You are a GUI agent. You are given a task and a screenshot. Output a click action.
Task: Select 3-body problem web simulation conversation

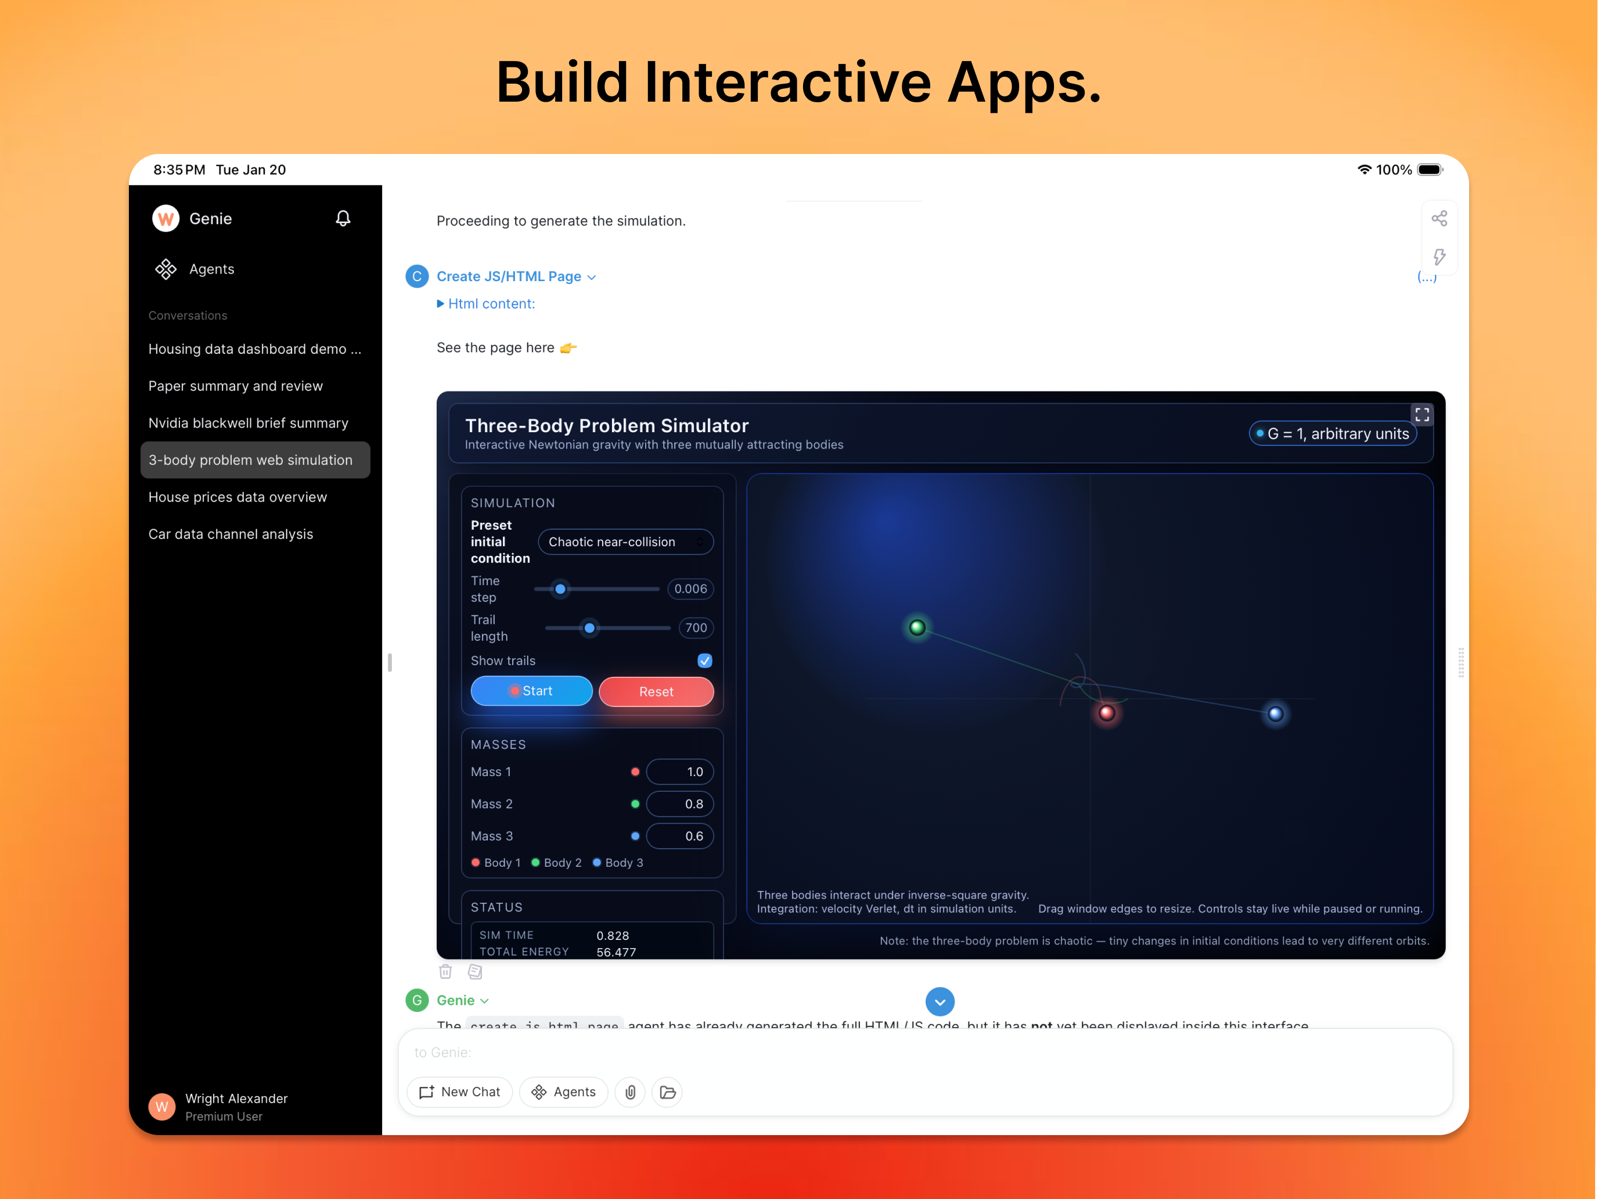click(255, 460)
